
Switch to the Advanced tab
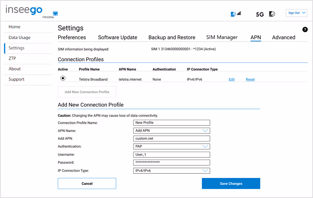coord(284,37)
